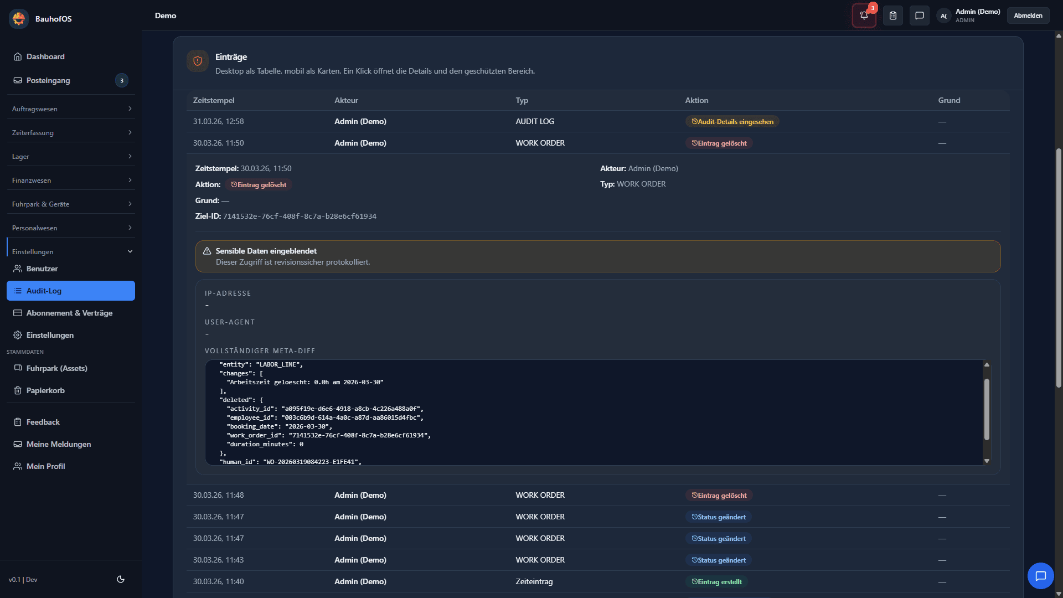Expand the Lager section
The image size is (1063, 598).
coord(71,156)
